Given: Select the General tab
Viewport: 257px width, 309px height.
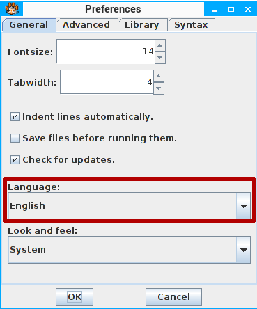Looking at the screenshot, I should (x=29, y=25).
